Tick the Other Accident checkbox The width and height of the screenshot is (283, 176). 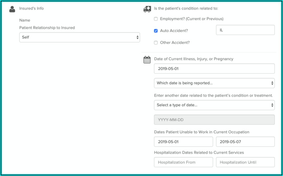156,43
